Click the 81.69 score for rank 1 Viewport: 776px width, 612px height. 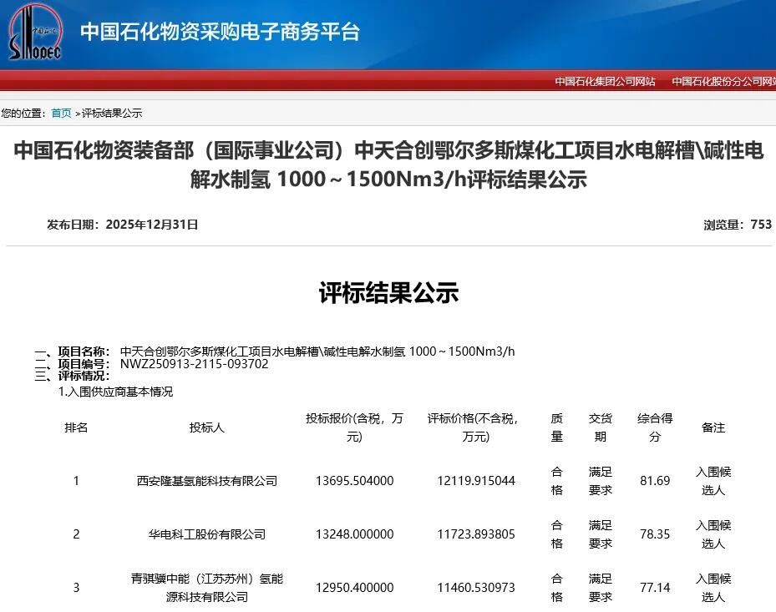coord(655,481)
